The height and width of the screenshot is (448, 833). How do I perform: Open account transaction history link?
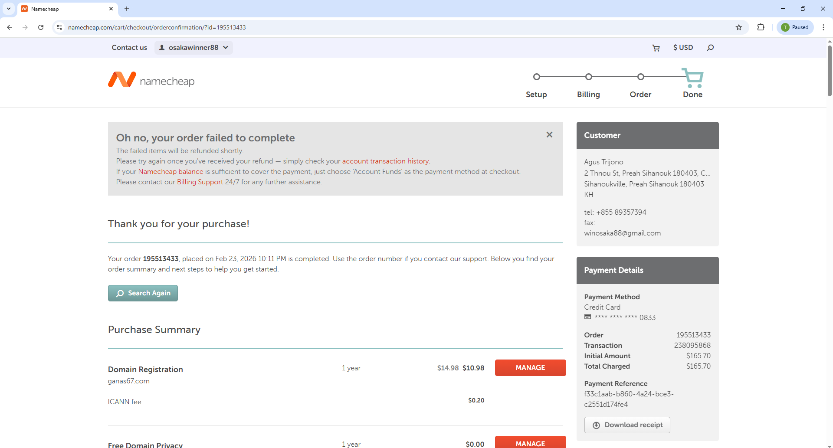coord(385,161)
